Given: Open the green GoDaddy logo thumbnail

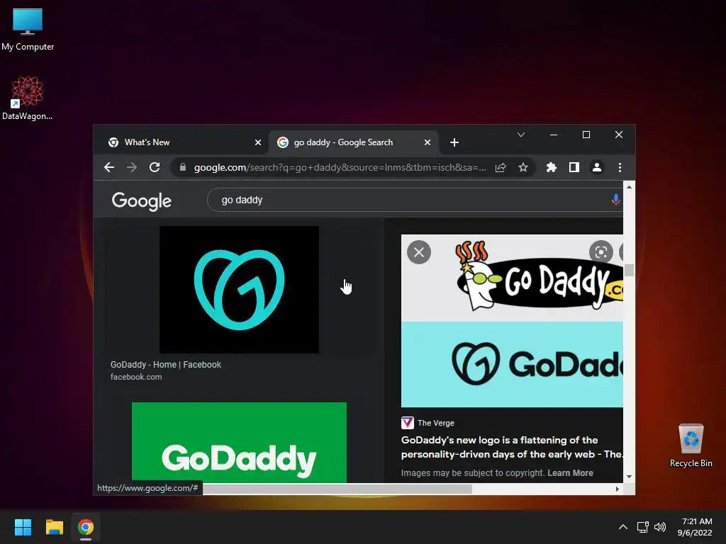Looking at the screenshot, I should (239, 442).
